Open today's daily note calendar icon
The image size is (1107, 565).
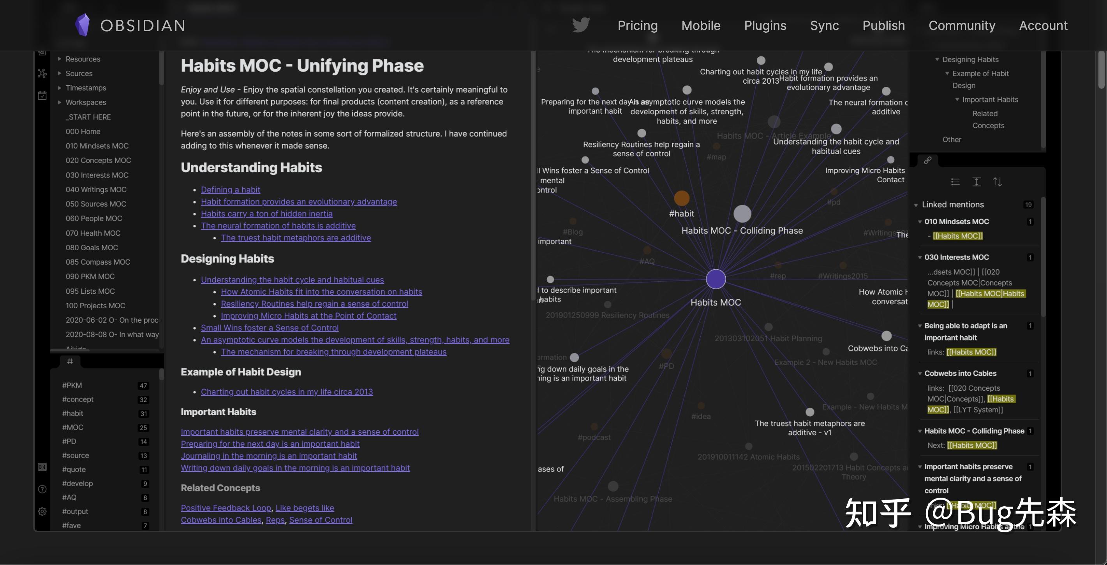(x=42, y=95)
